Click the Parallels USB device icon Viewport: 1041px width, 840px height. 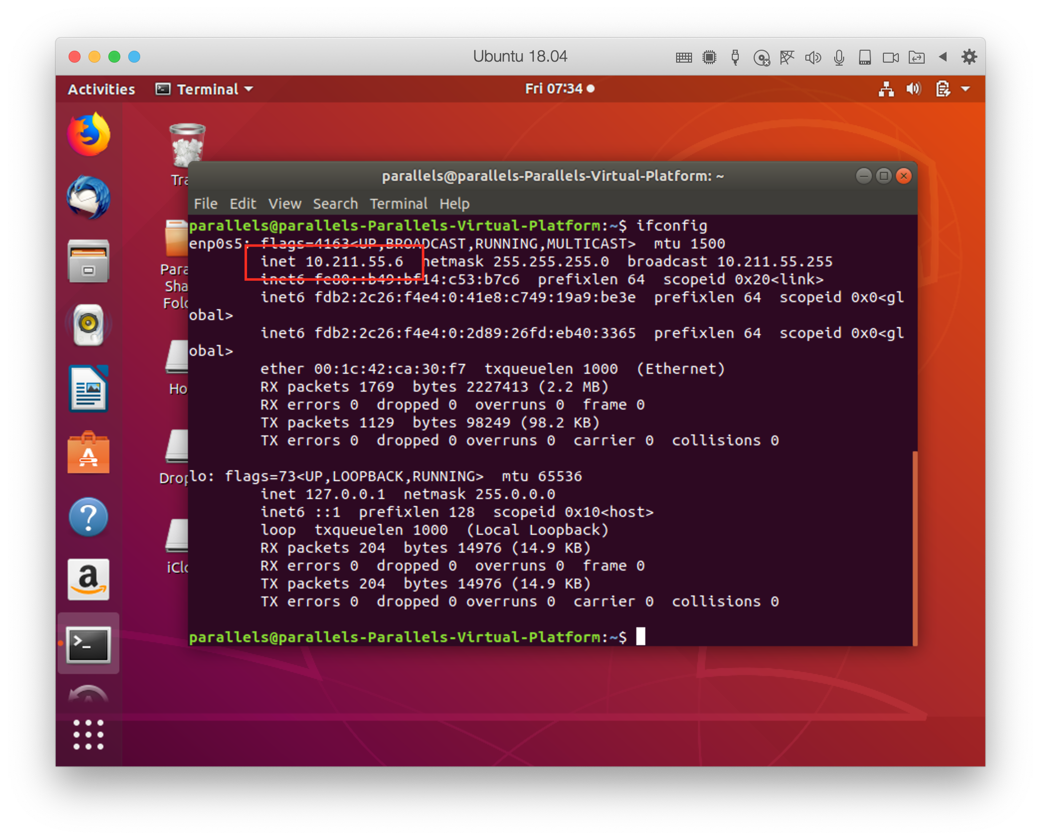pyautogui.click(x=735, y=57)
